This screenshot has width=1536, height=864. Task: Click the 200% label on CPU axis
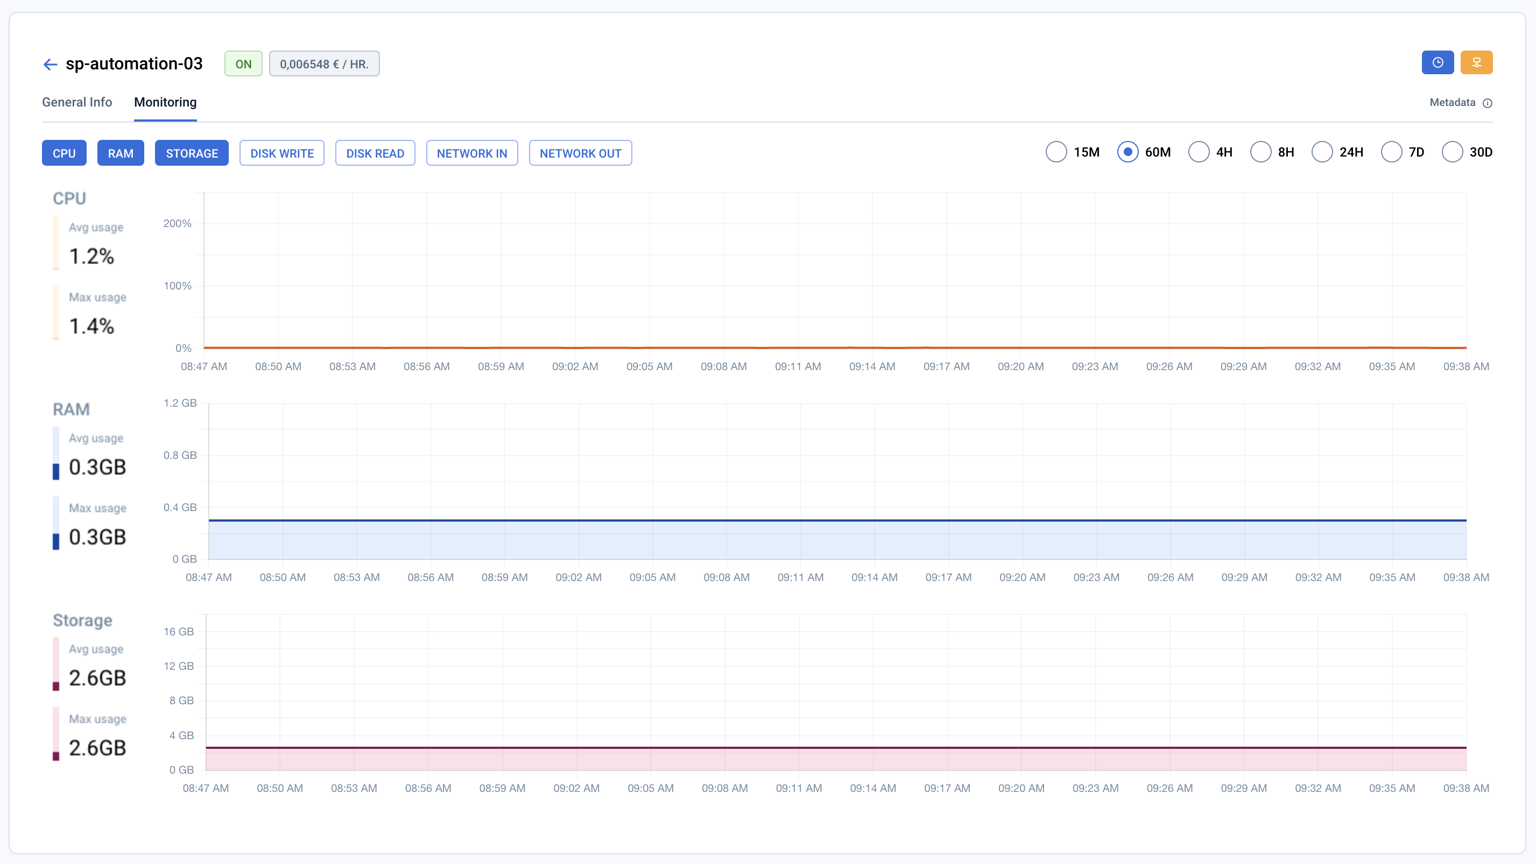point(177,223)
